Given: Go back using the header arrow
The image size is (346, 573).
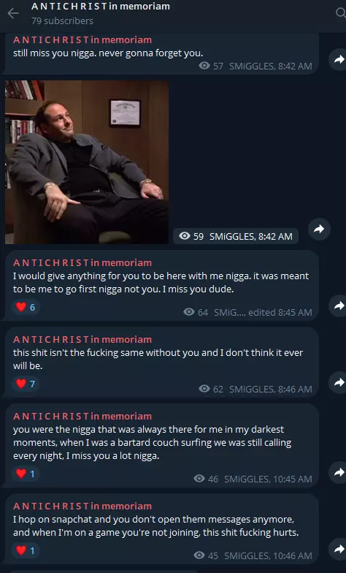Looking at the screenshot, I should coord(13,13).
